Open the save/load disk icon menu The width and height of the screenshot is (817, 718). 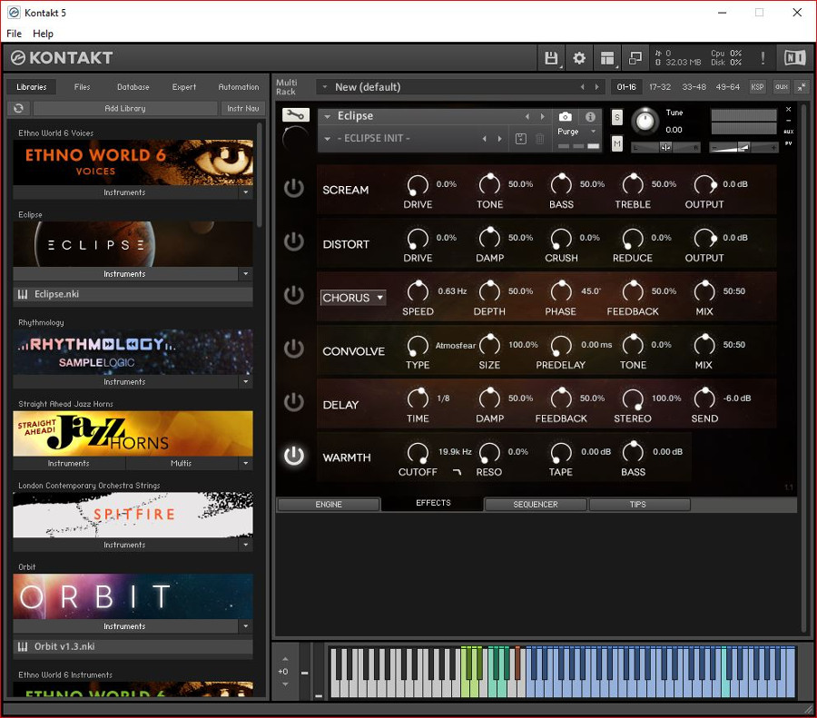pyautogui.click(x=551, y=58)
